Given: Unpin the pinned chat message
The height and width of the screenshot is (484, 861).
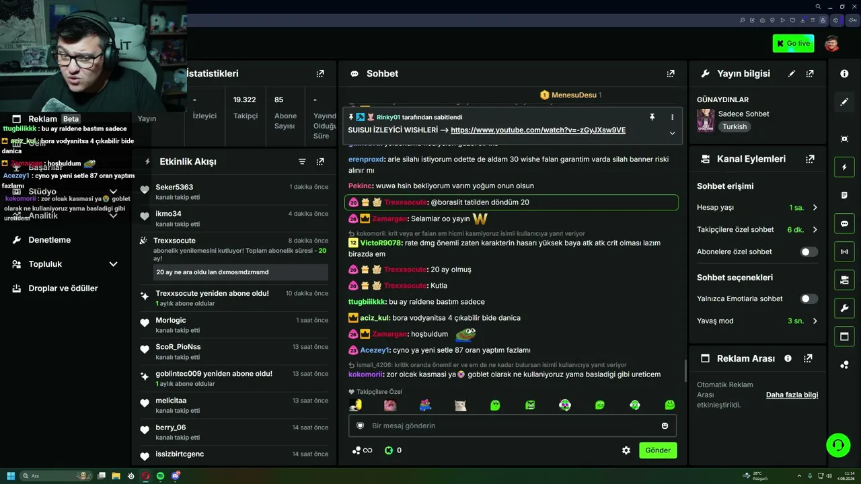Looking at the screenshot, I should coord(652,117).
